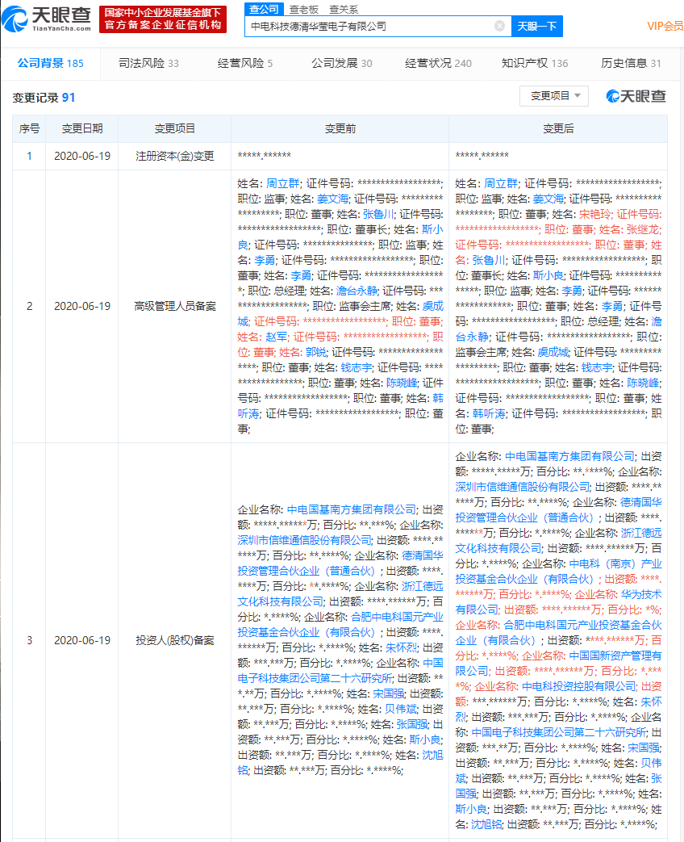
Task: Select the 查老板 search tab
Action: 303,9
